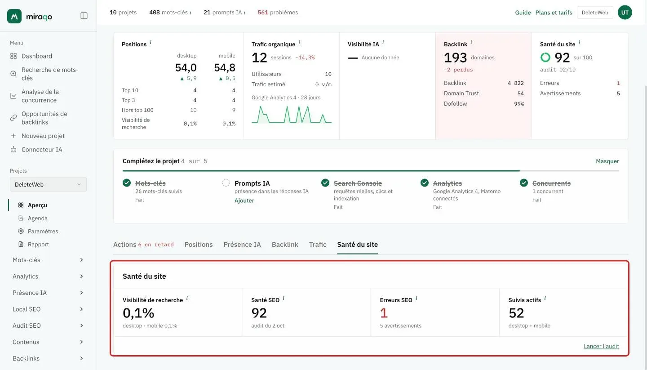Click the Rapport document icon
This screenshot has height=370, width=647.
click(21, 244)
